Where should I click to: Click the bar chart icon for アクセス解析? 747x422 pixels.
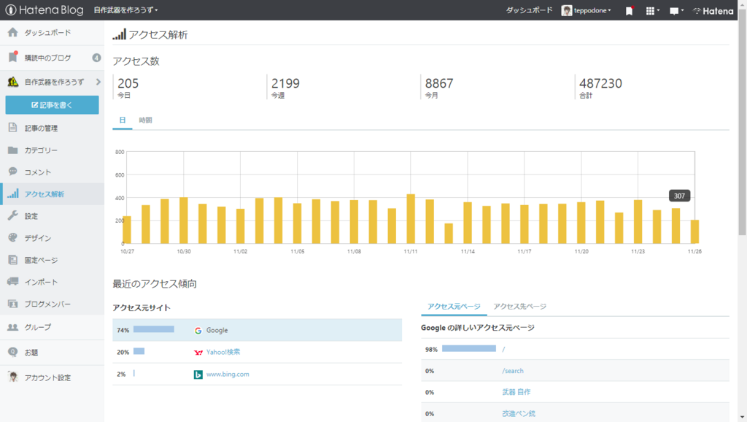[x=13, y=193]
